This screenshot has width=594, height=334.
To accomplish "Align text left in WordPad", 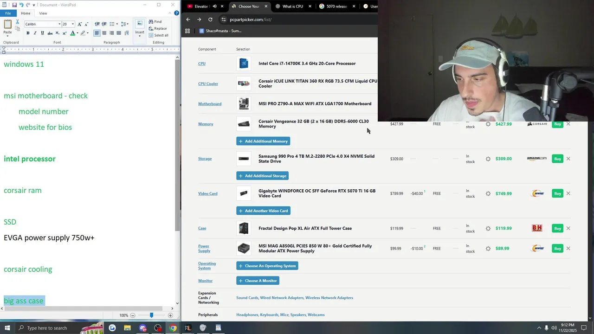I will [x=97, y=33].
